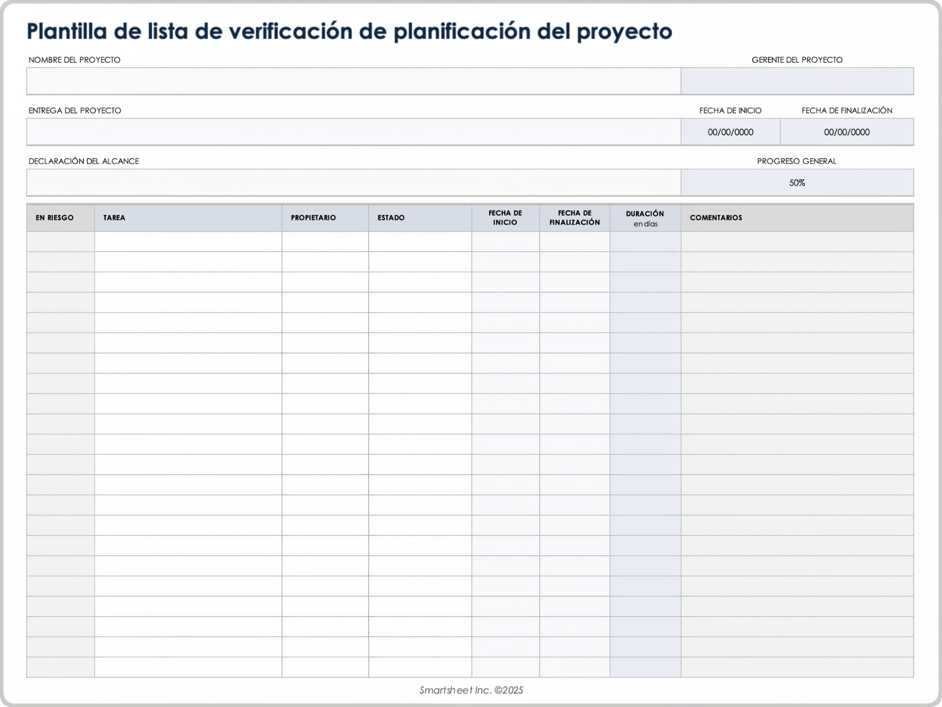Screen dimensions: 942x707
Task: Select the TAREA column header
Action: point(114,218)
